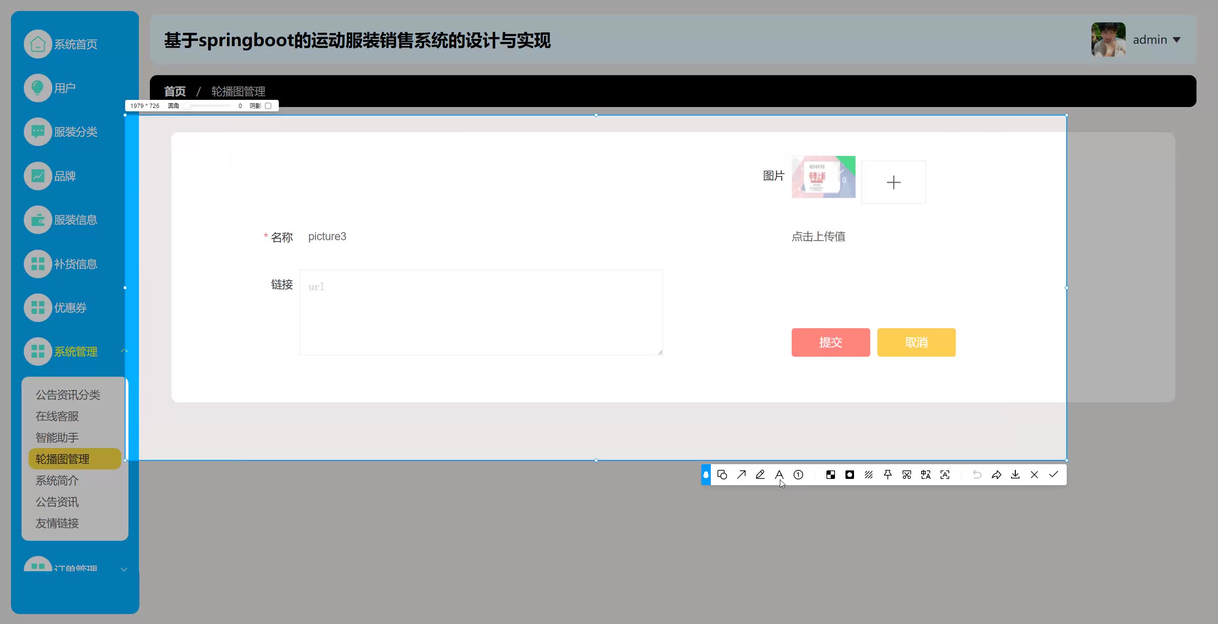Download and save the screenshot
Image resolution: width=1218 pixels, height=624 pixels.
[1015, 475]
